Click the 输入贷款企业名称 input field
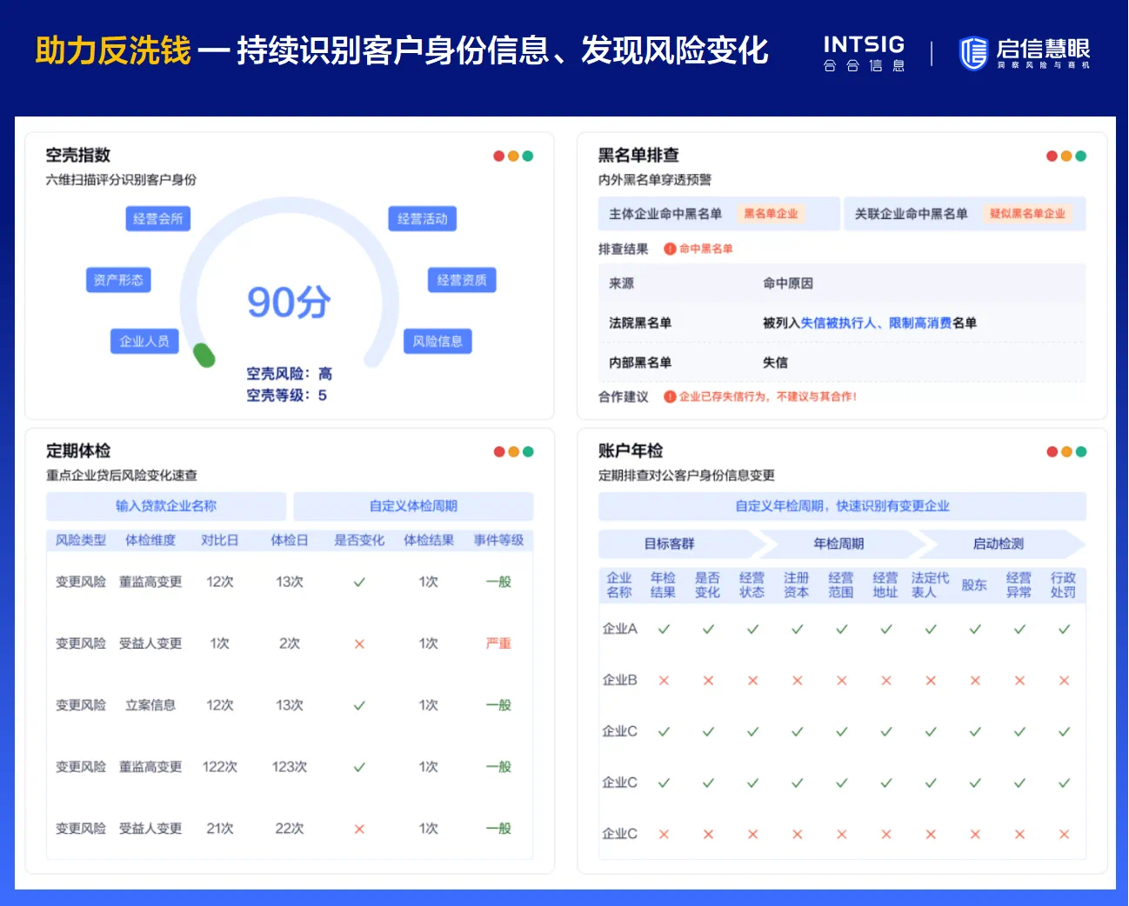Viewport: 1129px width, 906px height. tap(166, 506)
